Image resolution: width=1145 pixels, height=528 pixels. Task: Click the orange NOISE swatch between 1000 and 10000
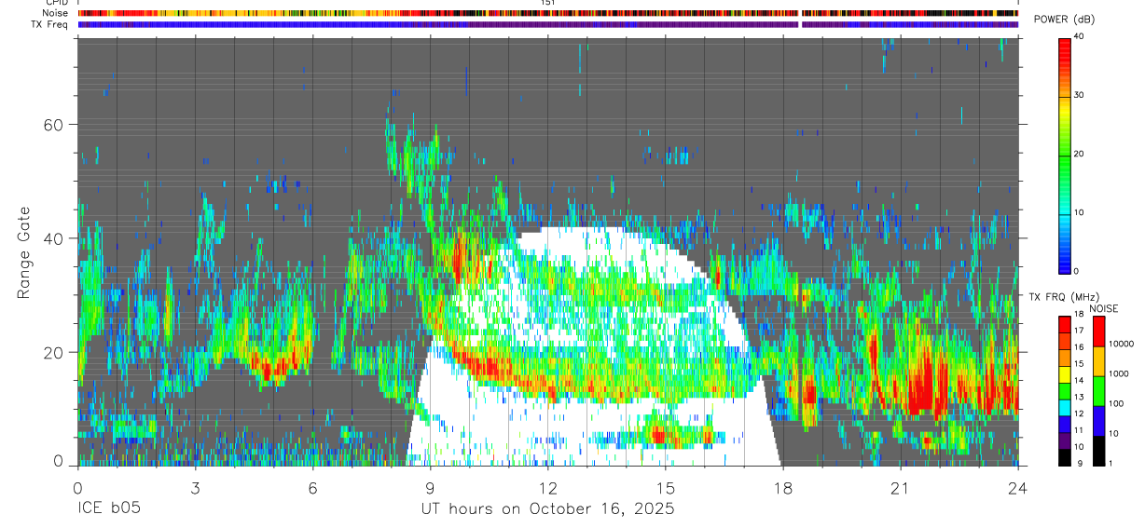[x=1099, y=361]
